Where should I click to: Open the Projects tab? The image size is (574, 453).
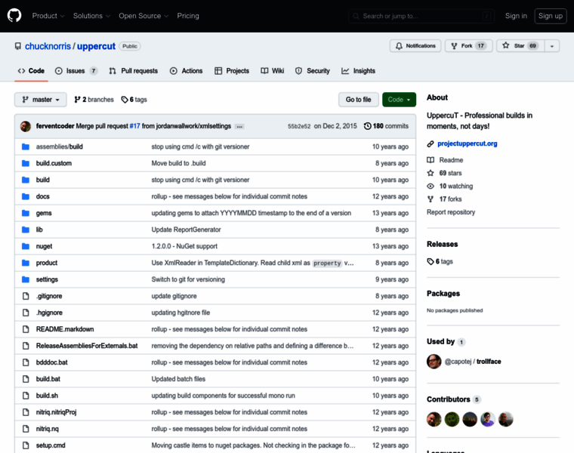tap(232, 71)
